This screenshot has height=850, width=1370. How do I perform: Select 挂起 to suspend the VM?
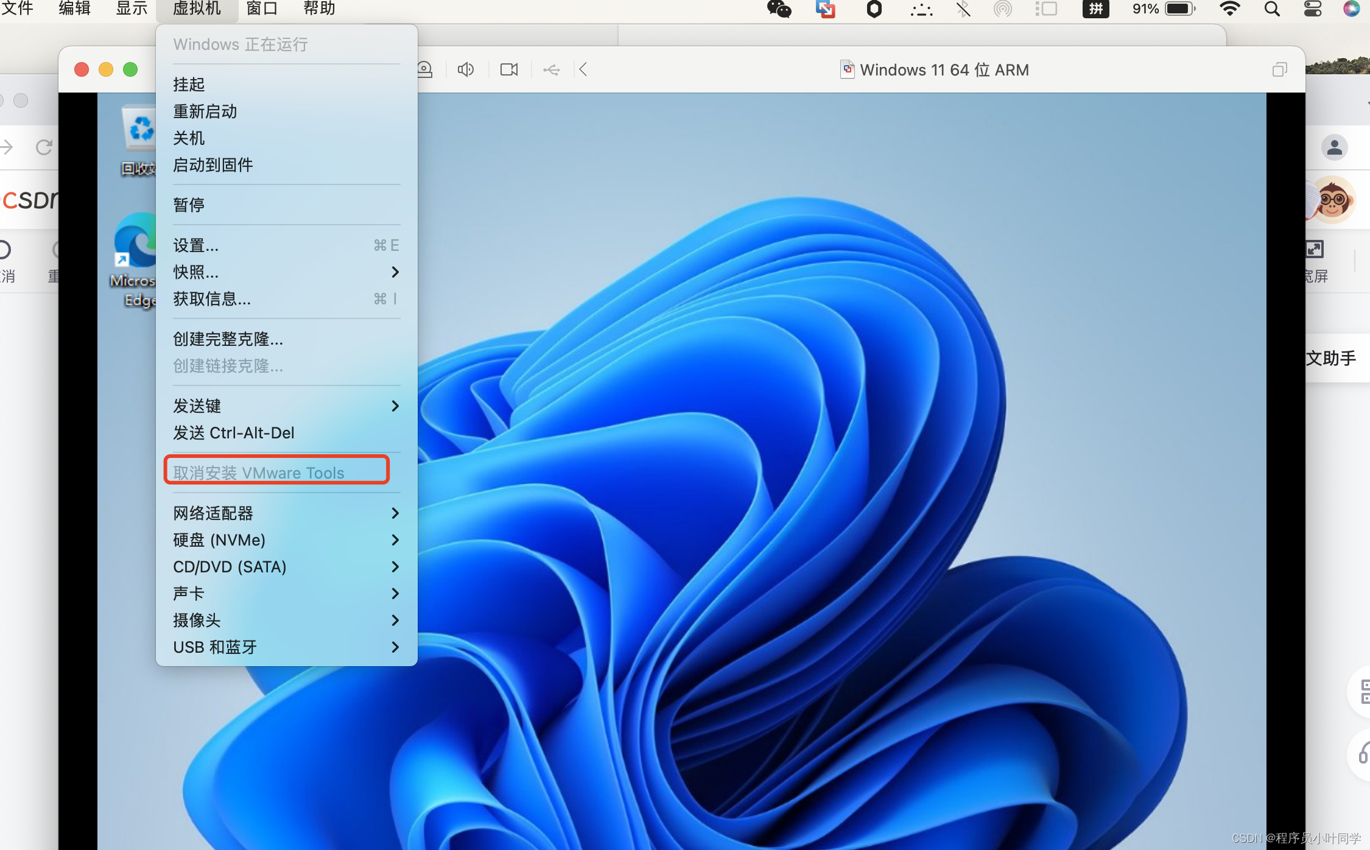pyautogui.click(x=189, y=85)
